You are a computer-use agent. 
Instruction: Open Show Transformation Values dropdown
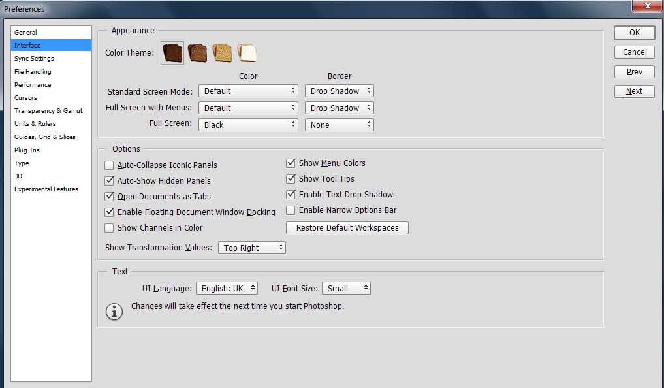coord(252,248)
